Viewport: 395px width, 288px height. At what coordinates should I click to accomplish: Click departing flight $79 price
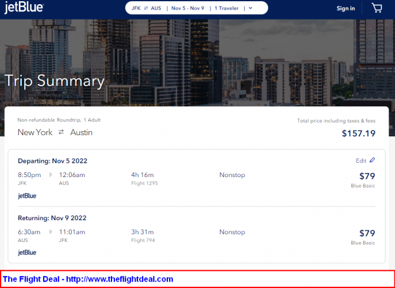click(367, 176)
